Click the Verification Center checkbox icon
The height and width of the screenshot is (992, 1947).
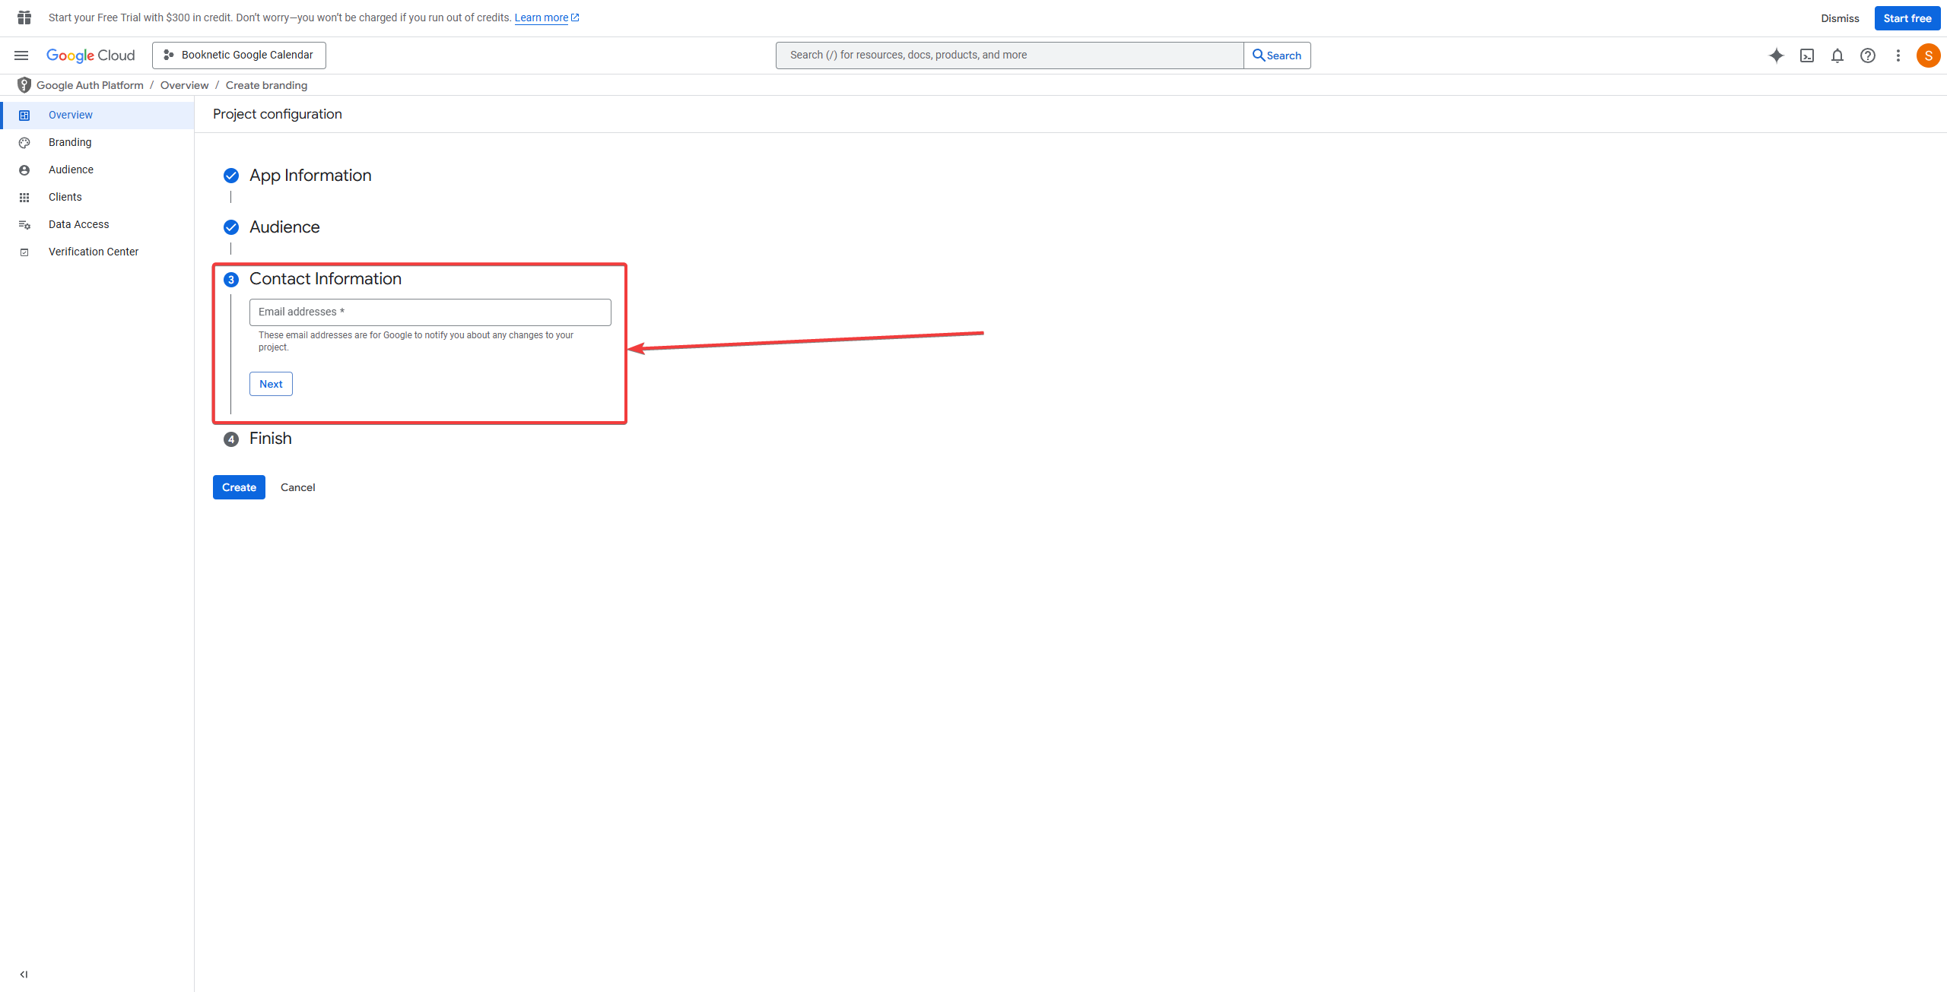point(24,252)
